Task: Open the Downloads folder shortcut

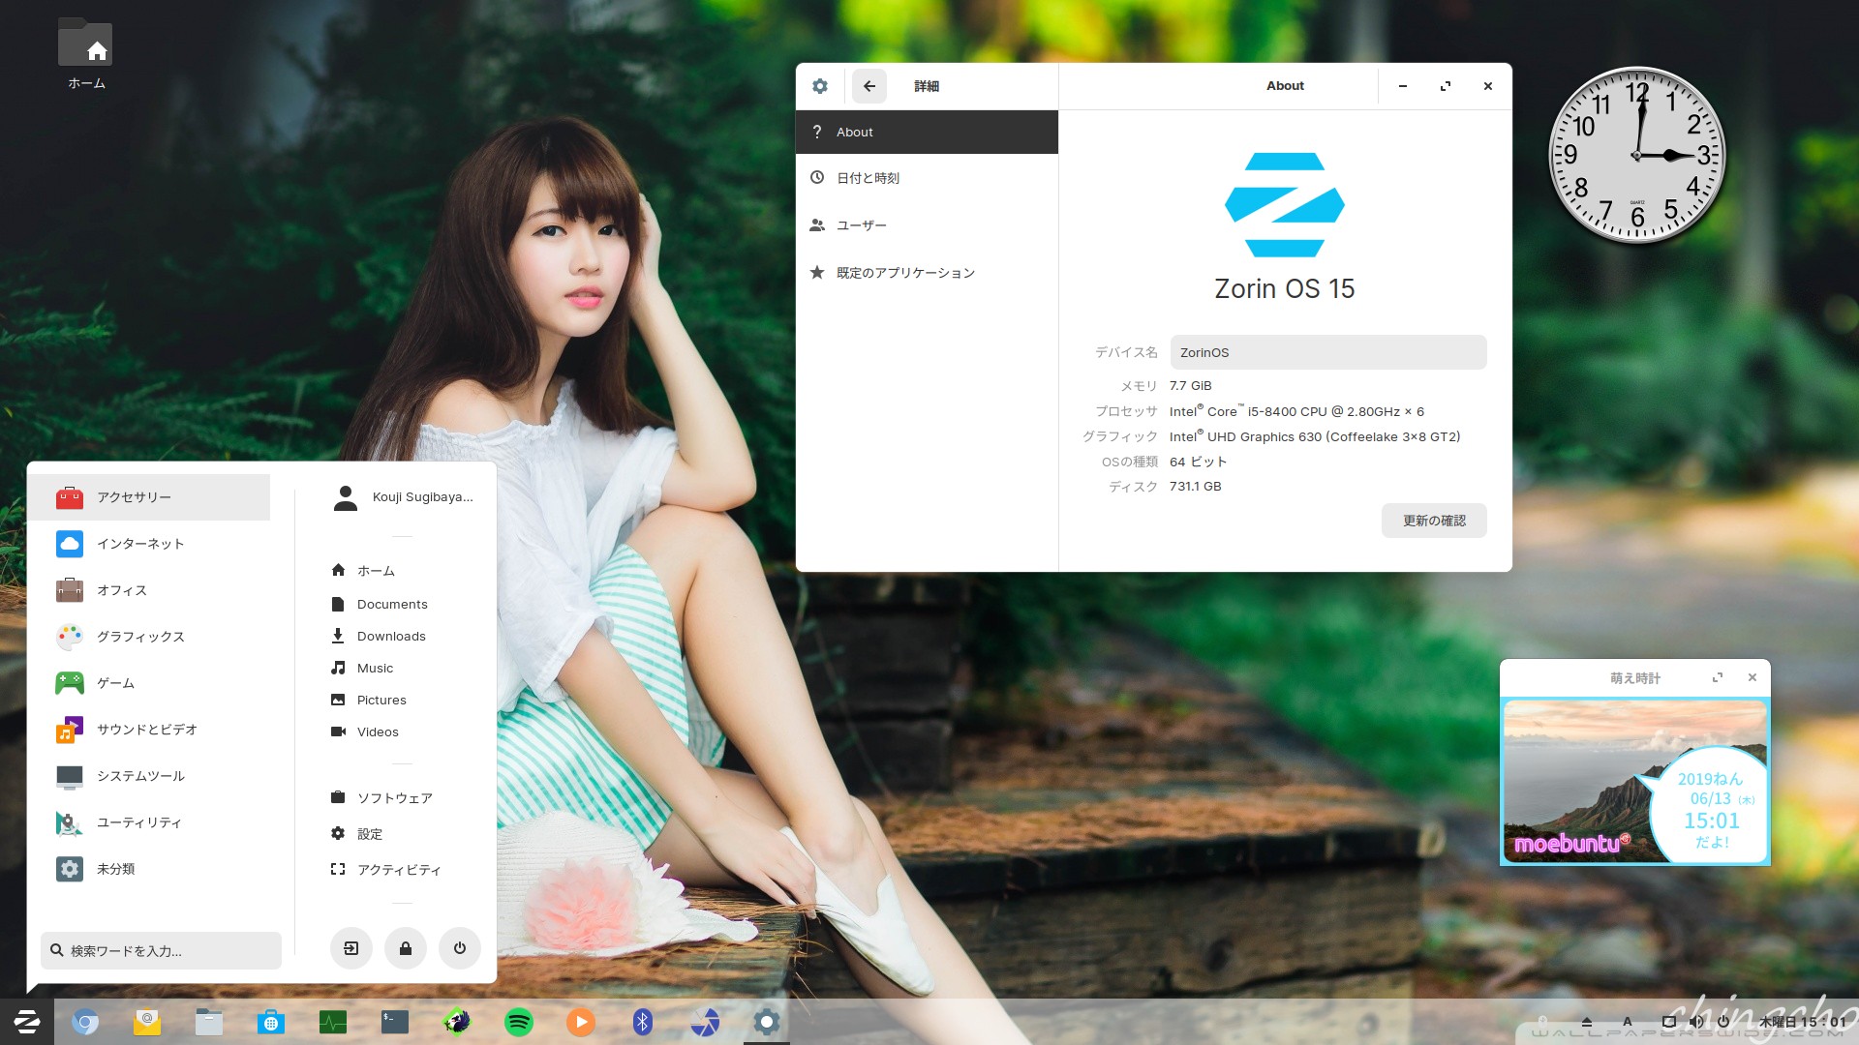Action: click(379, 636)
